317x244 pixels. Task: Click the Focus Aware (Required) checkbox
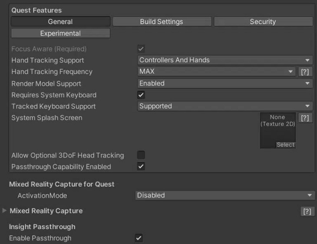pyautogui.click(x=141, y=49)
